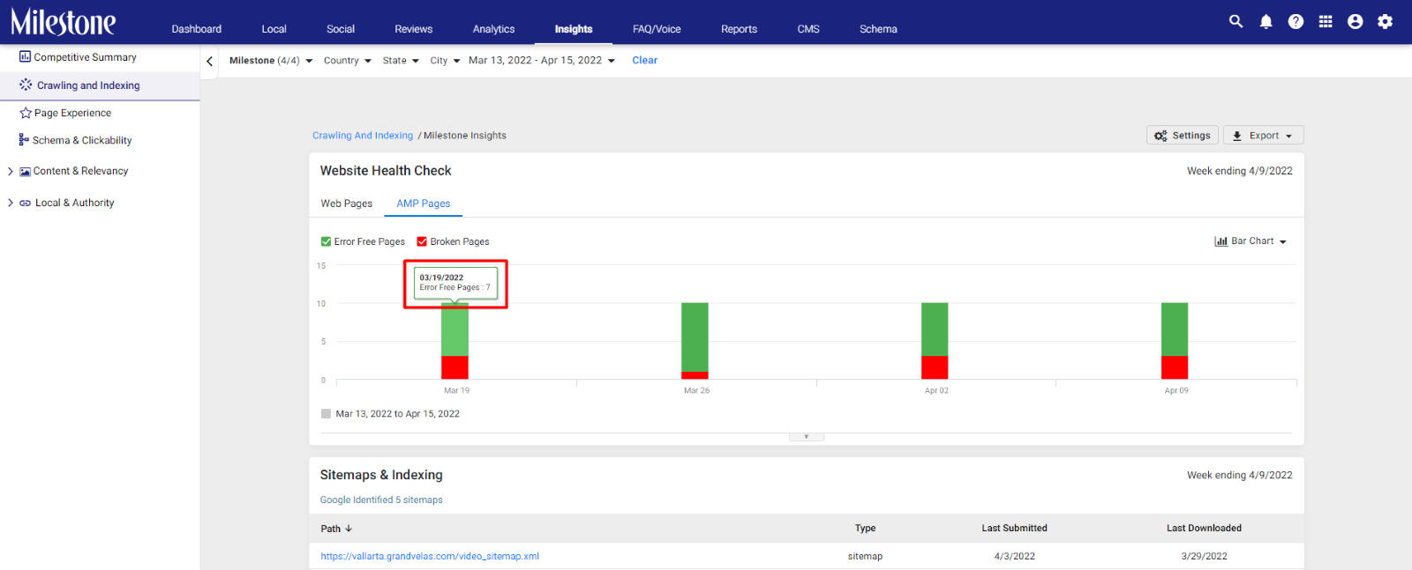Open the user account icon
This screenshot has height=570, width=1412.
tap(1356, 21)
